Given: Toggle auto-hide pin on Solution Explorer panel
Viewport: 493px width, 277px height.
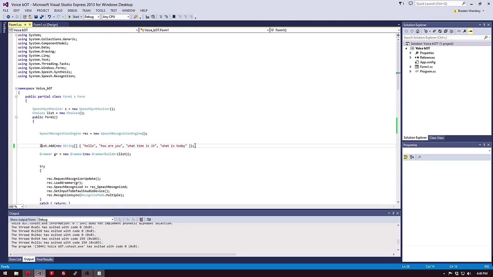Looking at the screenshot, I should [x=484, y=25].
